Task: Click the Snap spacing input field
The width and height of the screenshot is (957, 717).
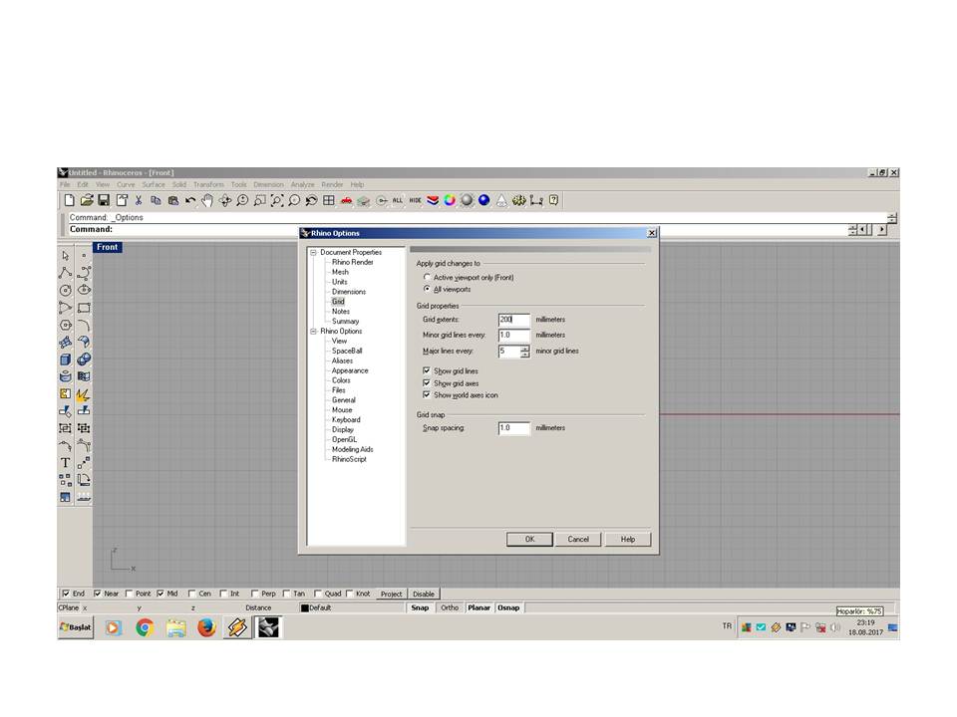Action: pos(514,428)
